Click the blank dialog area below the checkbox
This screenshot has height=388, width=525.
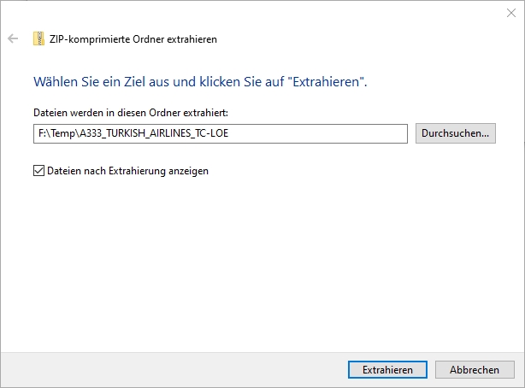pyautogui.click(x=257, y=256)
